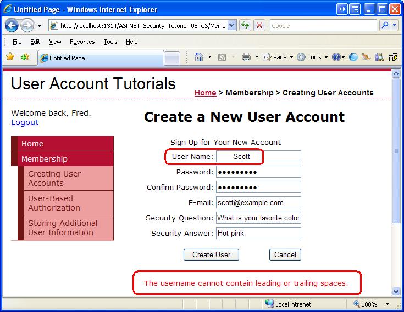The image size is (404, 312).
Task: Open the Favorites menu
Action: (x=82, y=42)
